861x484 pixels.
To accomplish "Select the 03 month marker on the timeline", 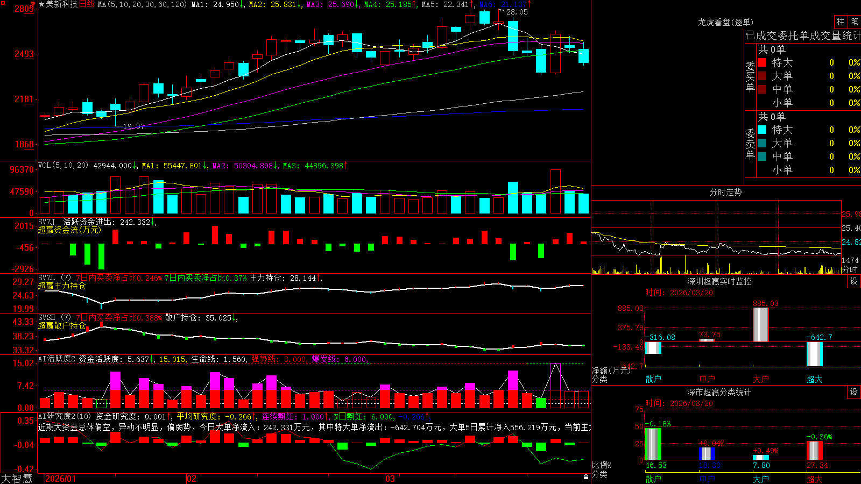I will click(390, 479).
